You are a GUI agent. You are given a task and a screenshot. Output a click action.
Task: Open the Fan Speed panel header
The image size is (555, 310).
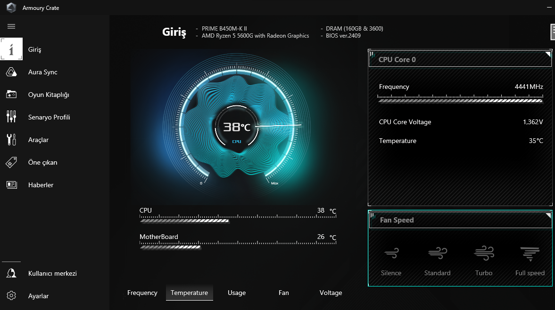coord(460,220)
